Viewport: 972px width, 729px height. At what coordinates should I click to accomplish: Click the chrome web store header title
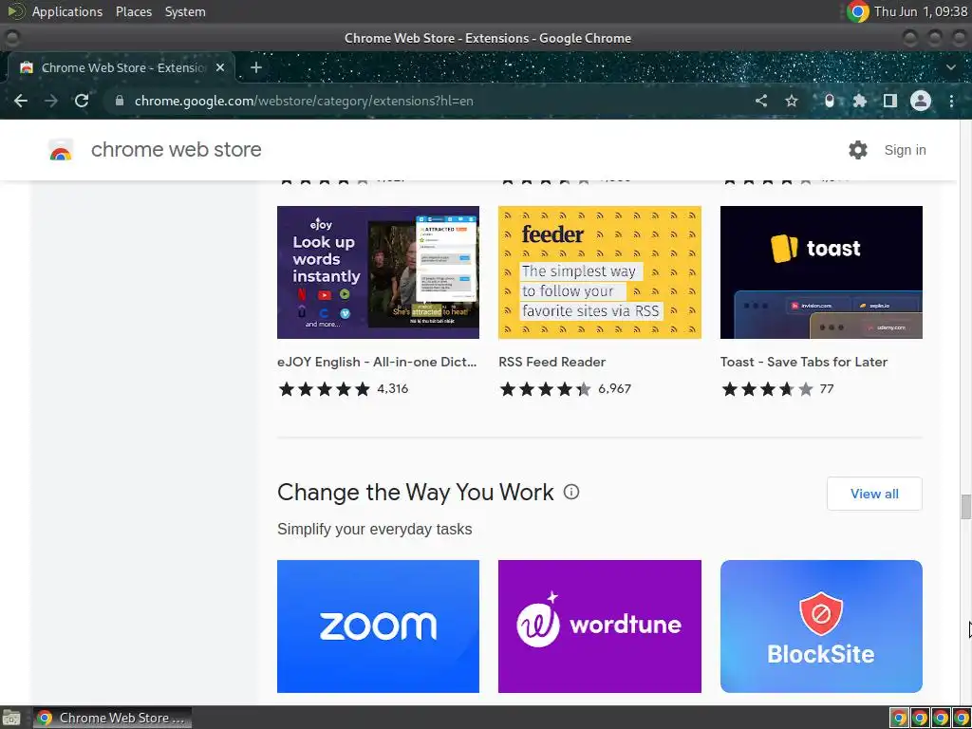coord(176,149)
